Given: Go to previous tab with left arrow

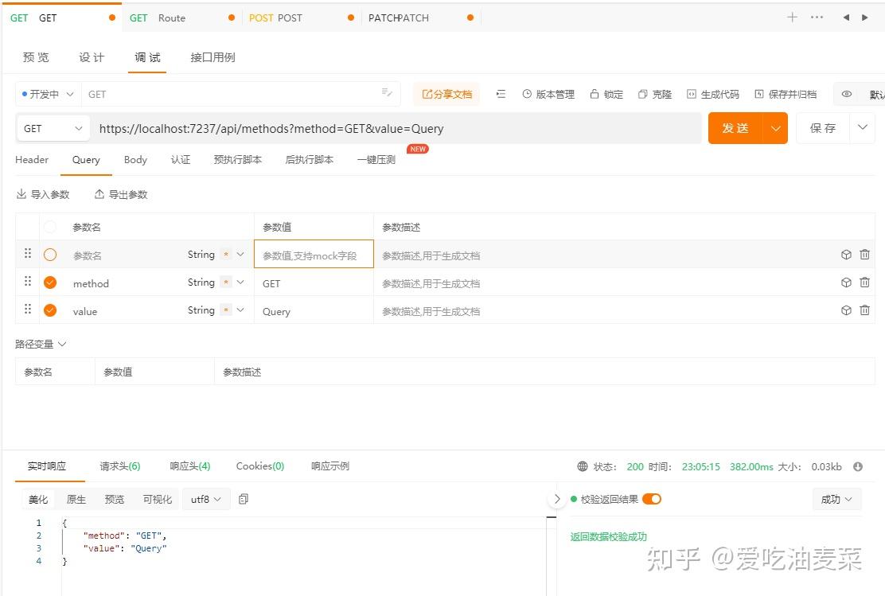Looking at the screenshot, I should [846, 18].
